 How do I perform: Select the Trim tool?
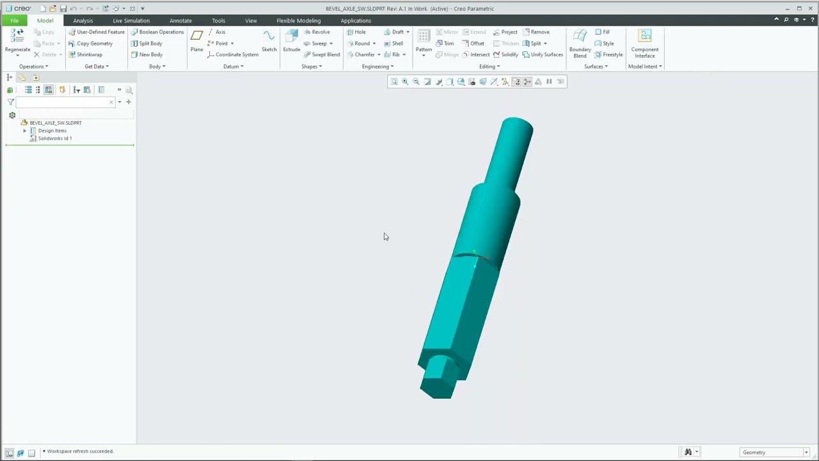pyautogui.click(x=445, y=44)
